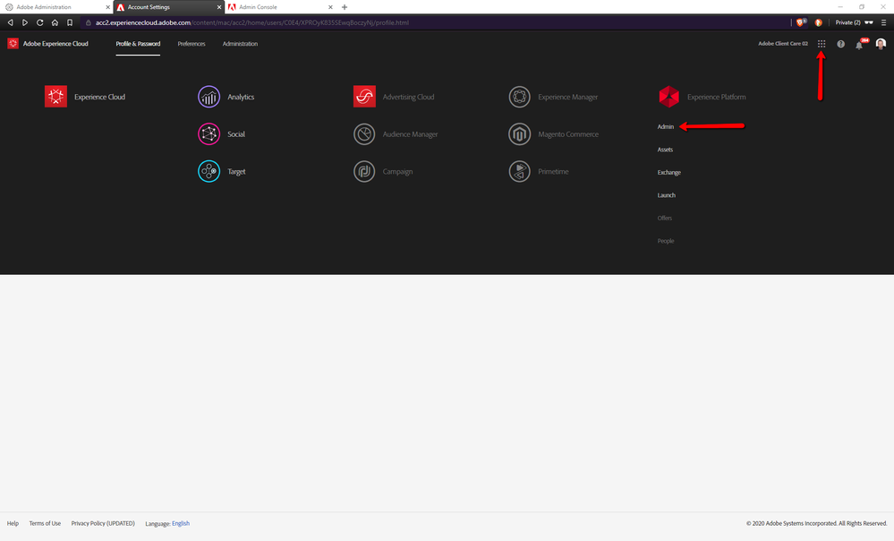Click the browser reload button
Viewport: 894px width, 541px height.
pos(40,22)
